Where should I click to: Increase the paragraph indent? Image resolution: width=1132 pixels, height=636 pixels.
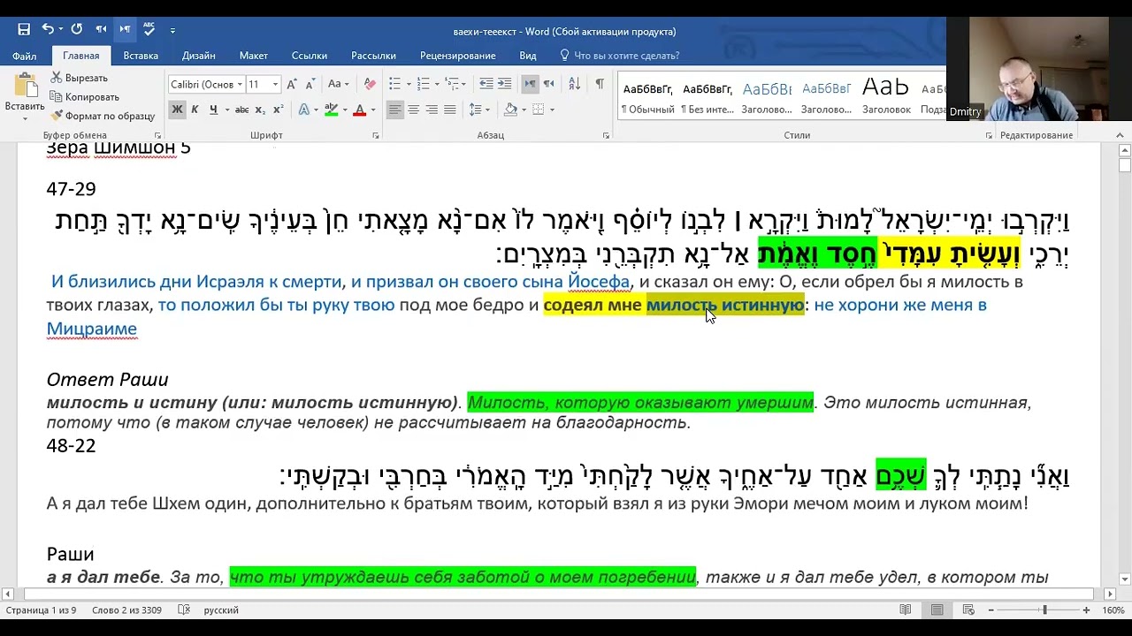point(504,84)
